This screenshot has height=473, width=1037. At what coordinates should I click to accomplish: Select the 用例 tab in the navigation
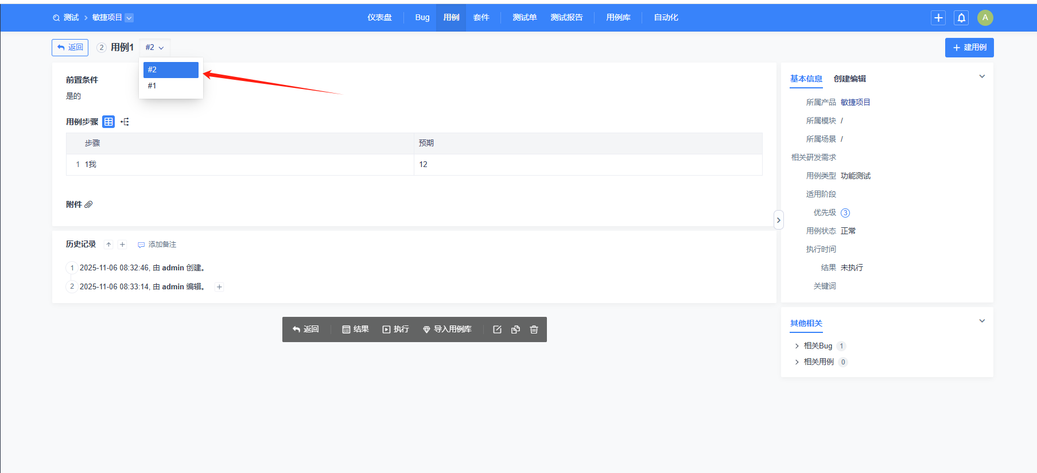(x=451, y=18)
